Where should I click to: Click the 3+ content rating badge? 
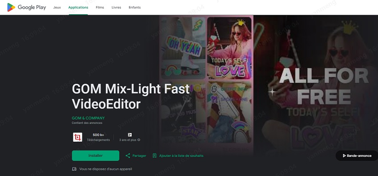pyautogui.click(x=130, y=135)
